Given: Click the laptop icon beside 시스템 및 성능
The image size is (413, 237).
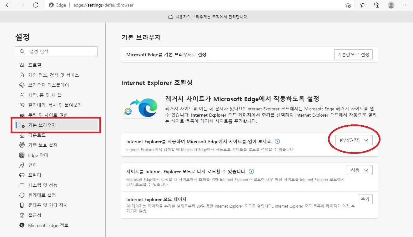Looking at the screenshot, I should [x=22, y=185].
